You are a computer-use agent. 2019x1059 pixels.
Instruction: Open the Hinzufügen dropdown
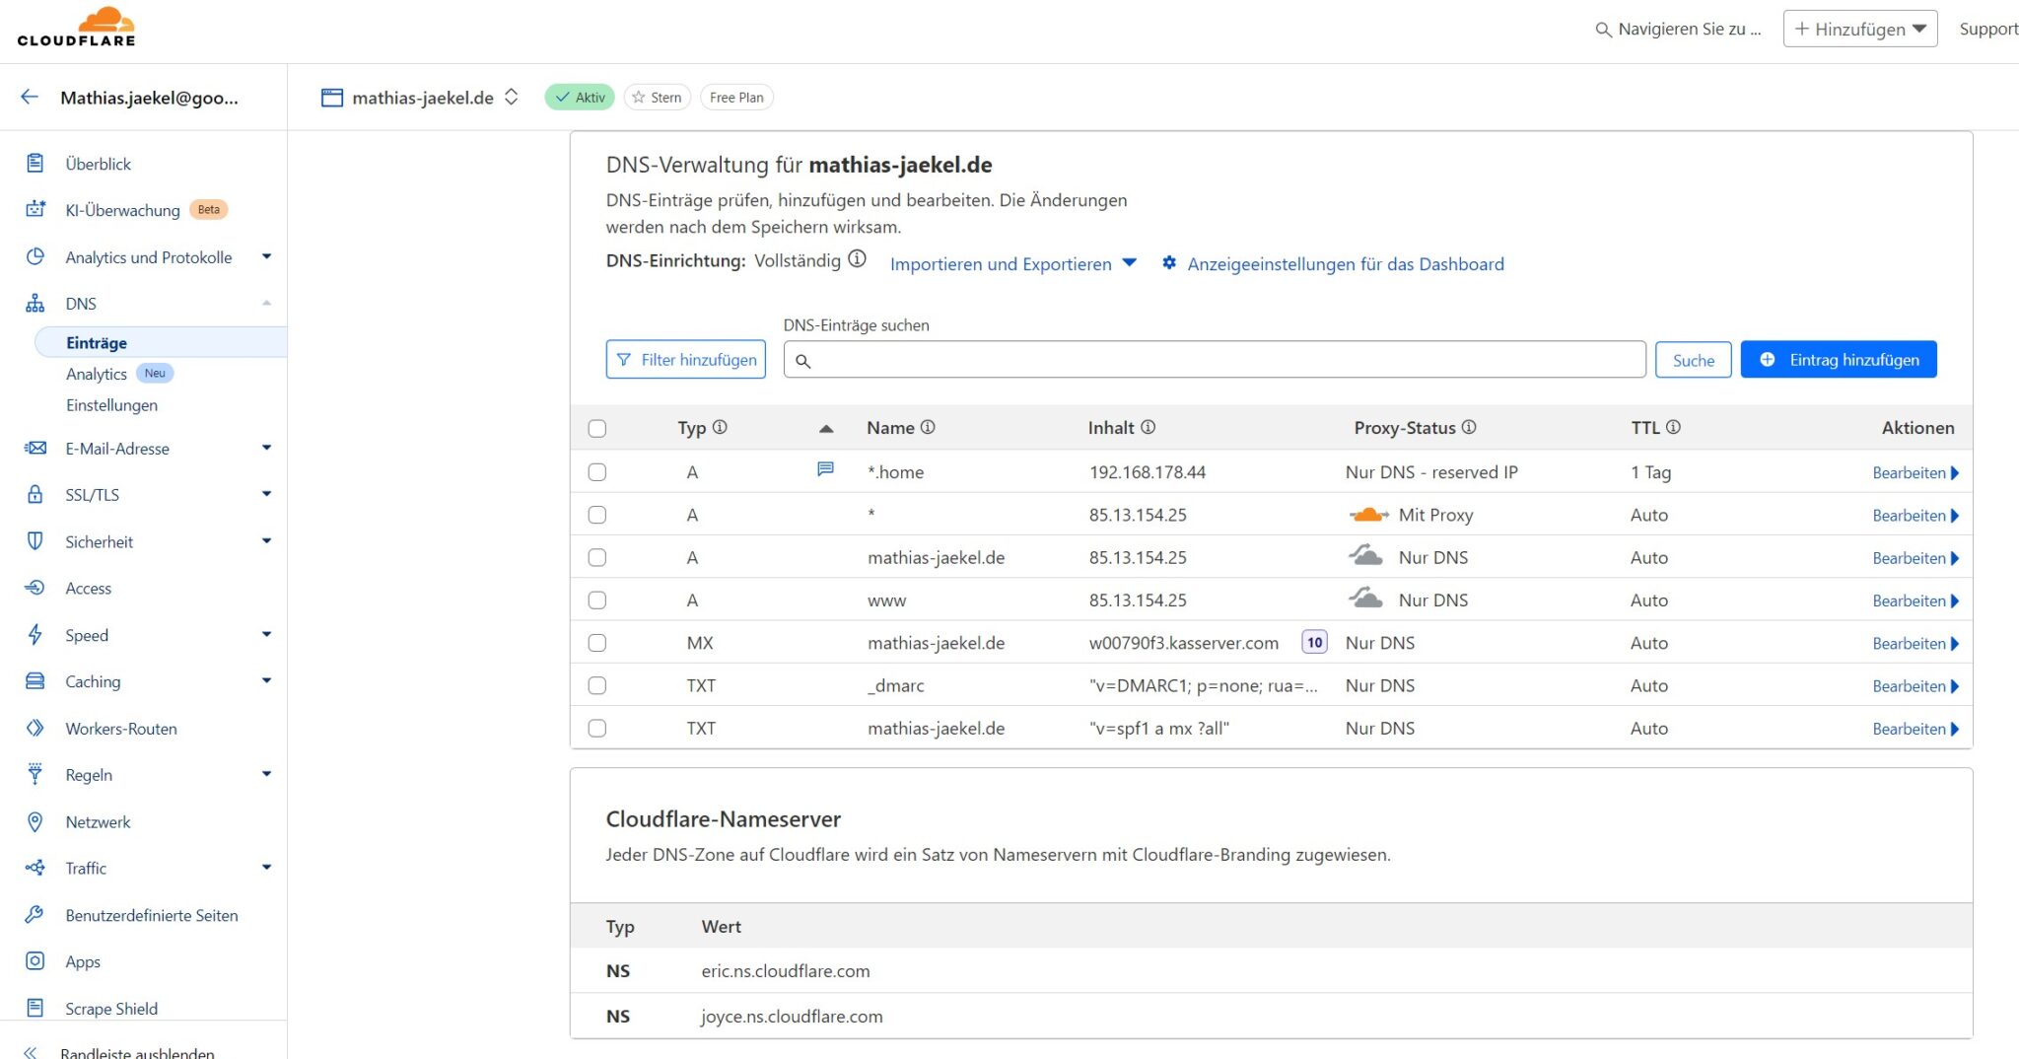[1859, 29]
